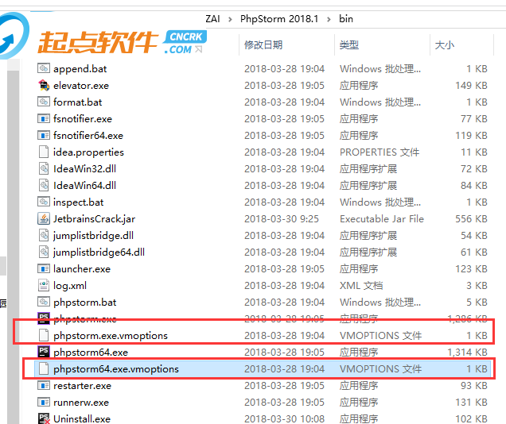
Task: Select file name inspect.bat
Action: tap(79, 202)
